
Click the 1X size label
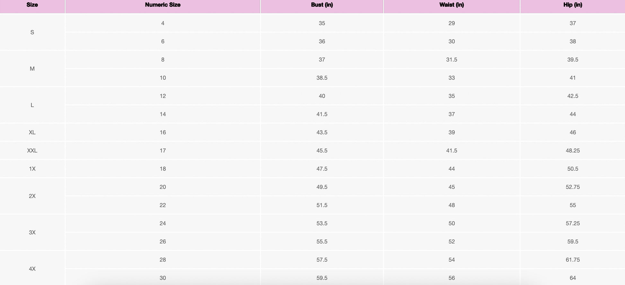32,169
